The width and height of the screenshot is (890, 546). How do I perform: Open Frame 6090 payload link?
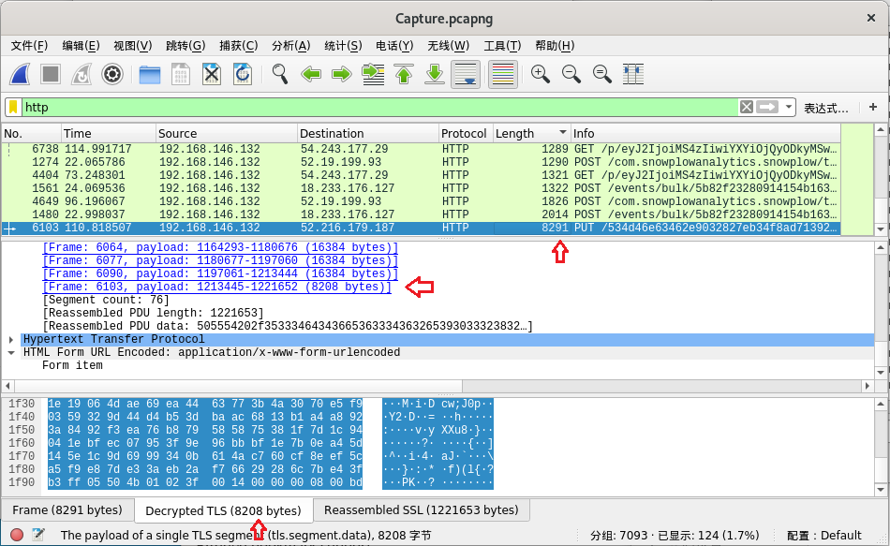(x=220, y=273)
